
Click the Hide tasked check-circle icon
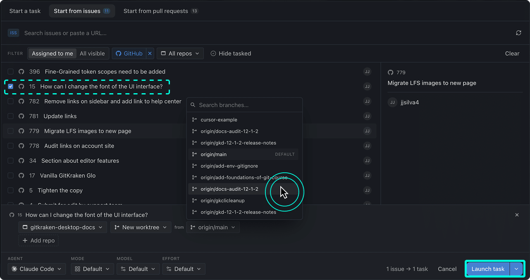tap(213, 54)
